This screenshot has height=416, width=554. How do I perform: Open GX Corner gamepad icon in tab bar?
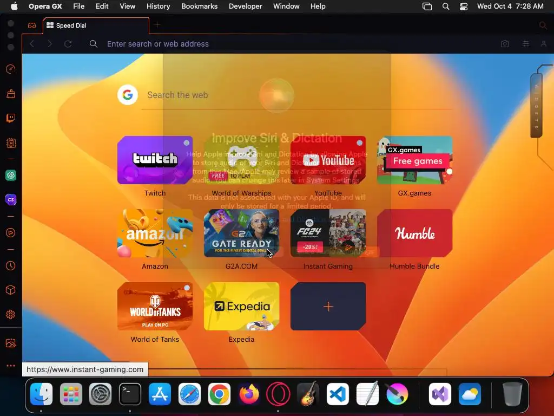[32, 25]
